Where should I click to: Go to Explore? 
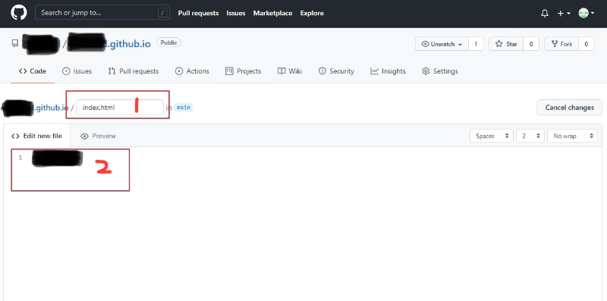pos(312,13)
